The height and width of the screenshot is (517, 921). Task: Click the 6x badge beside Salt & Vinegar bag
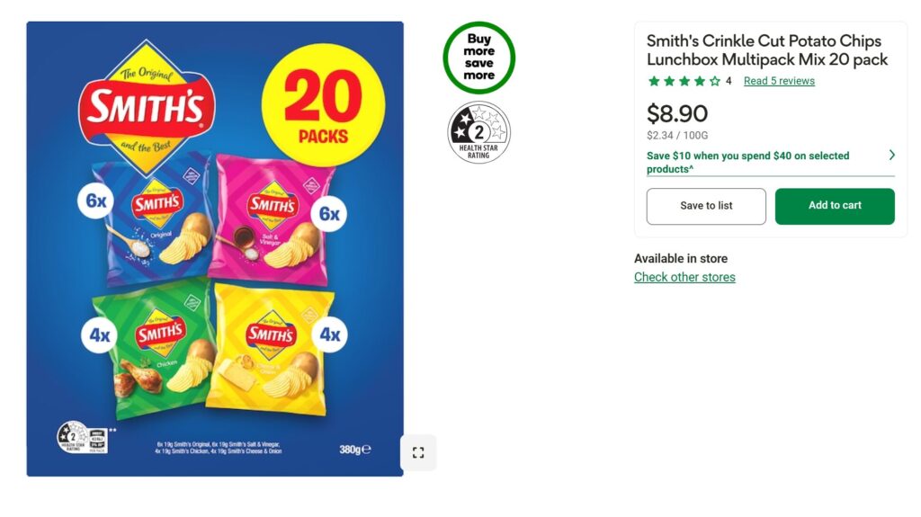point(329,214)
